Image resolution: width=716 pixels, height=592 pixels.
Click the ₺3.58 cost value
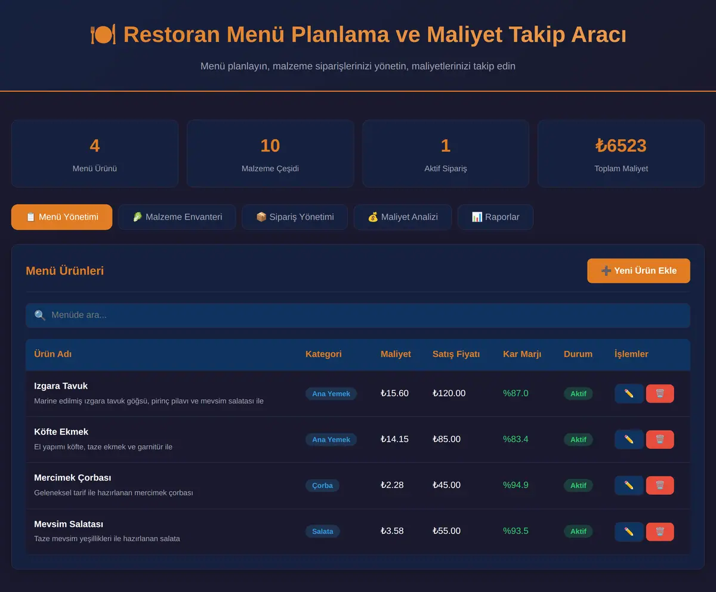pos(392,531)
